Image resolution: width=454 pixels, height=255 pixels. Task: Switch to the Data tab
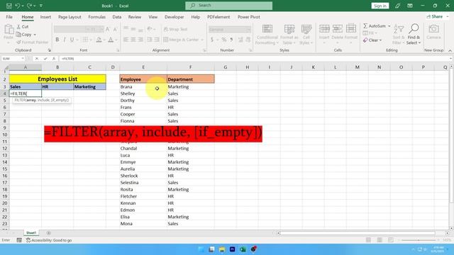point(116,17)
